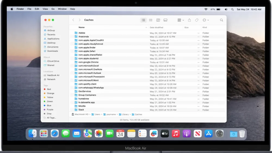Open Downloads in the sidebar
Image resolution: width=272 pixels, height=153 pixels.
(52, 51)
